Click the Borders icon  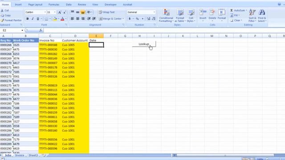[46, 19]
